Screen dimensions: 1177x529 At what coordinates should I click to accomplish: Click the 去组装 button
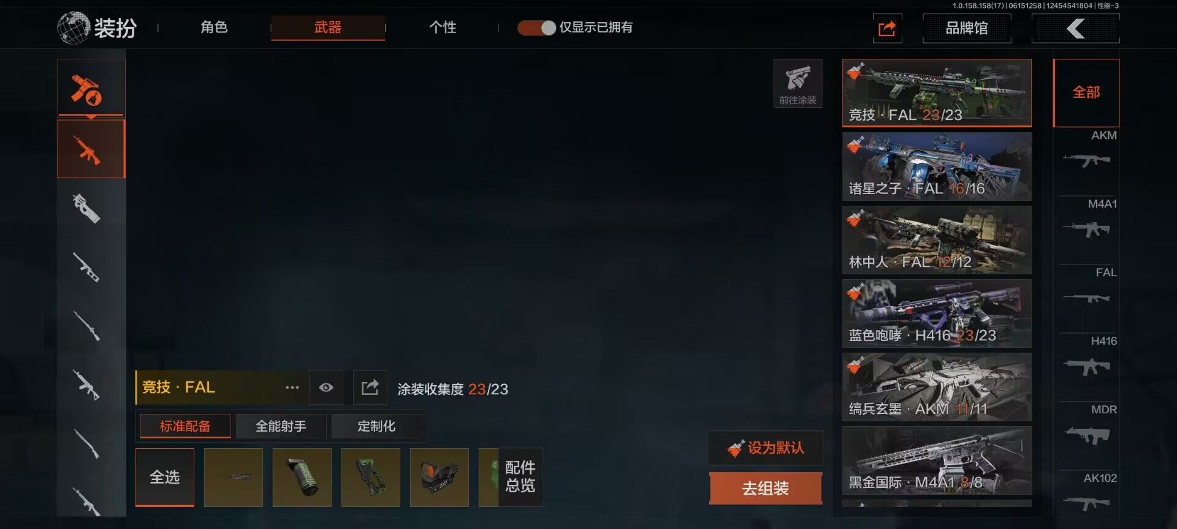point(765,489)
